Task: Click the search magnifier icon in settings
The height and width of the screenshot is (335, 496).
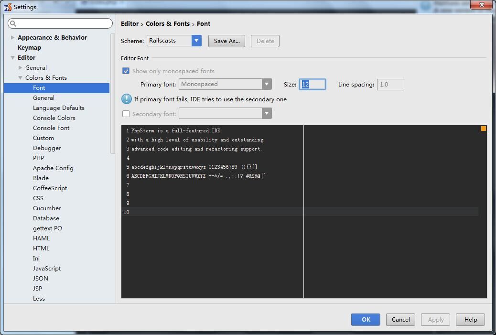Action: click(x=13, y=23)
